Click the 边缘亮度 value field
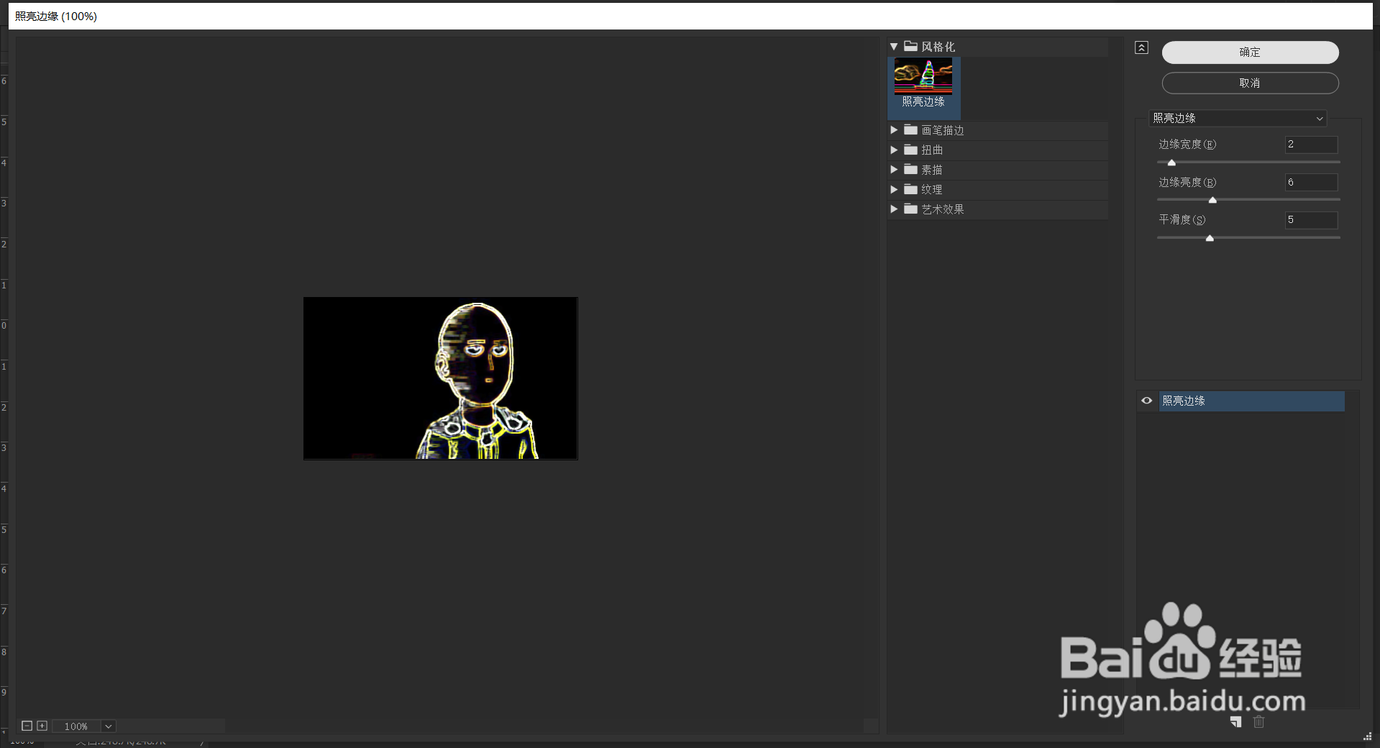This screenshot has width=1380, height=748. pyautogui.click(x=1311, y=183)
